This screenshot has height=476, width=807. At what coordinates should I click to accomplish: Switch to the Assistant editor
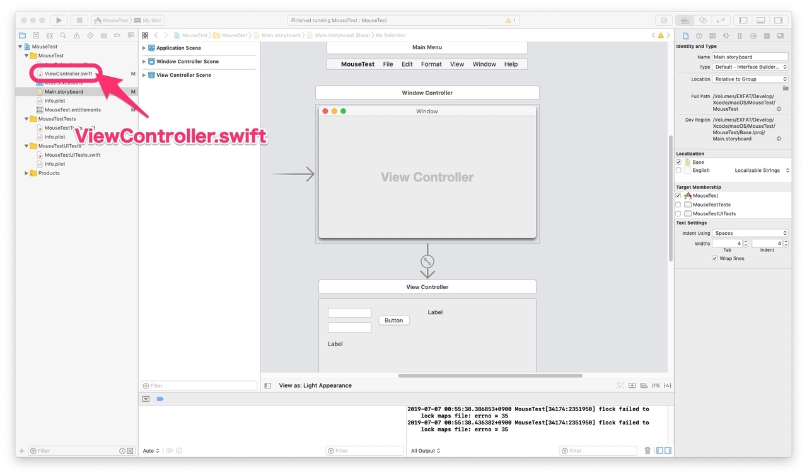coord(703,20)
